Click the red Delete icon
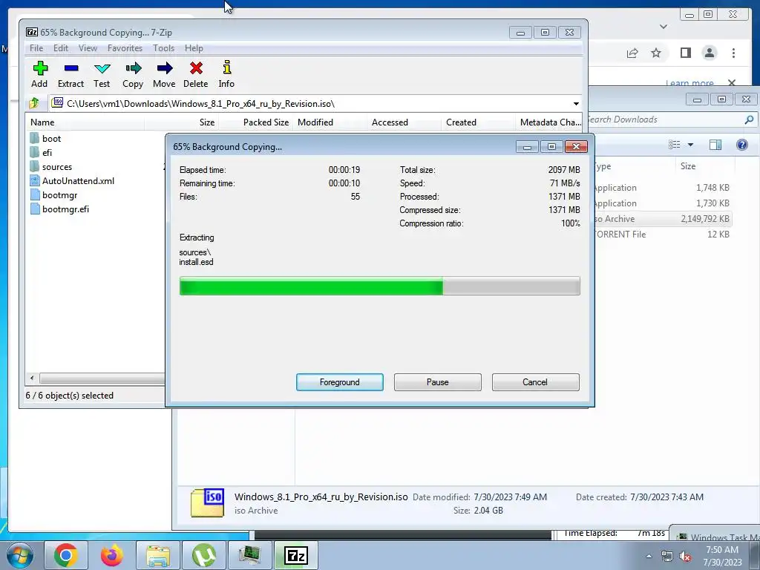The height and width of the screenshot is (570, 760). (x=196, y=74)
